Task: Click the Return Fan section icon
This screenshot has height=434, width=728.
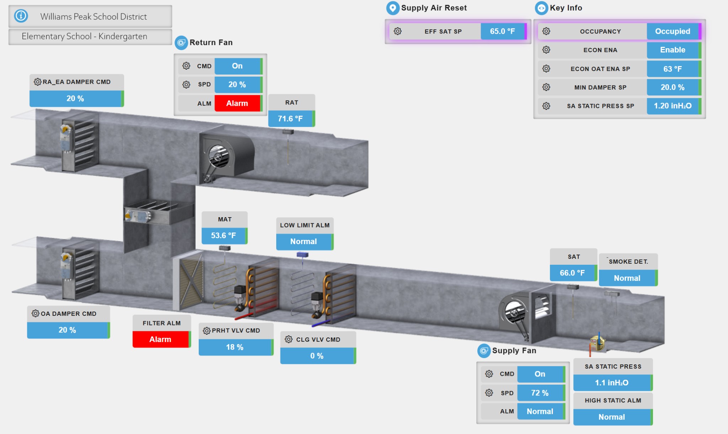Action: 181,43
